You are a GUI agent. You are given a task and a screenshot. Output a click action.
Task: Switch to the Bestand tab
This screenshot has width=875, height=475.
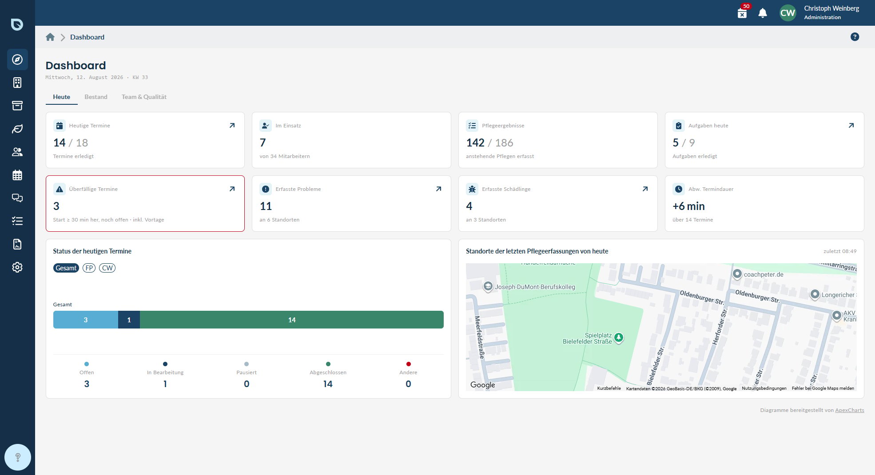coord(96,97)
